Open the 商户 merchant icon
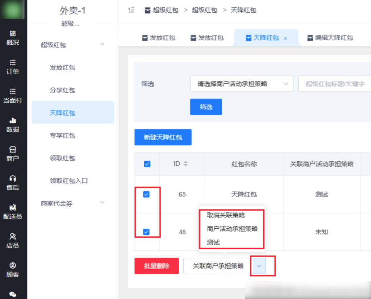Image resolution: width=371 pixels, height=299 pixels. click(x=13, y=153)
